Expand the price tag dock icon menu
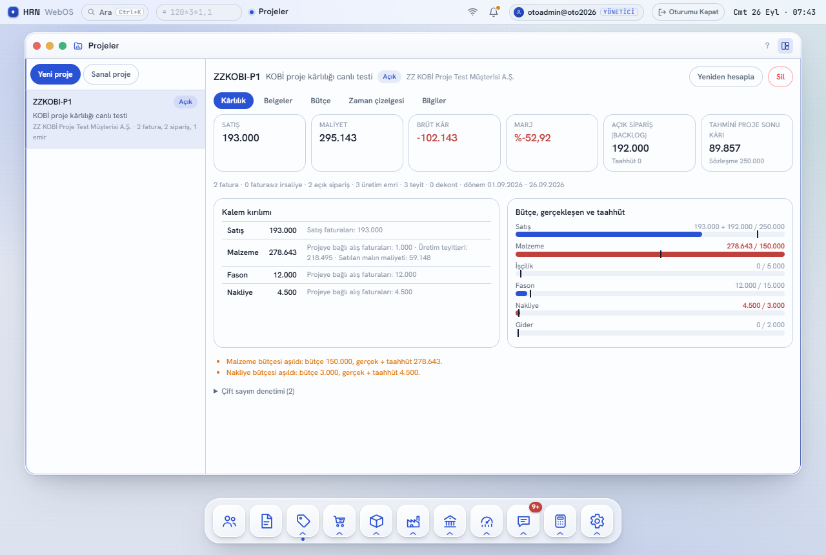This screenshot has width=826, height=555. (x=303, y=534)
